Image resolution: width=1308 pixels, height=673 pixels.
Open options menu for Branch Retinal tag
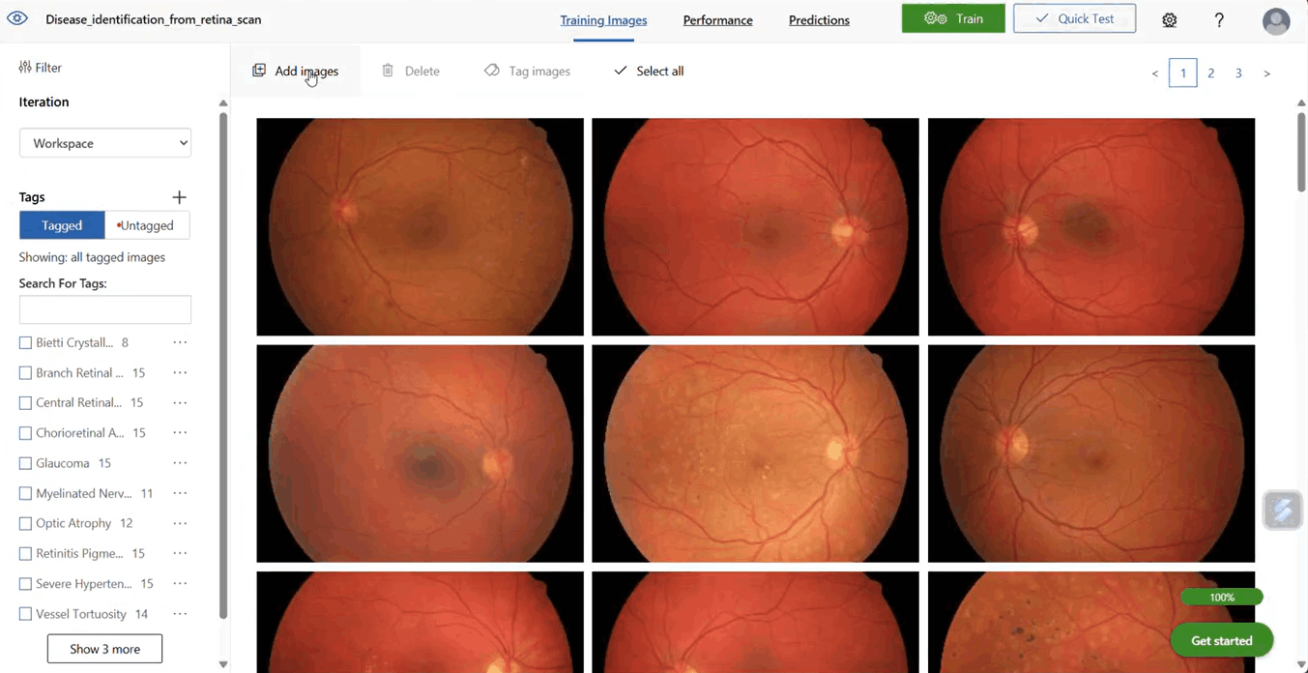180,372
